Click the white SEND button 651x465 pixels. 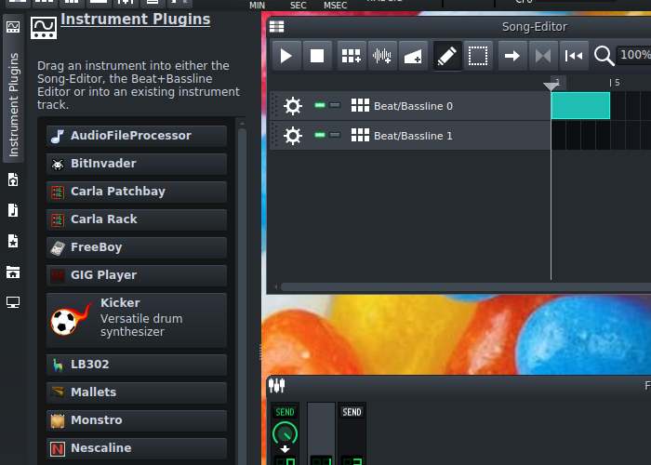(352, 412)
